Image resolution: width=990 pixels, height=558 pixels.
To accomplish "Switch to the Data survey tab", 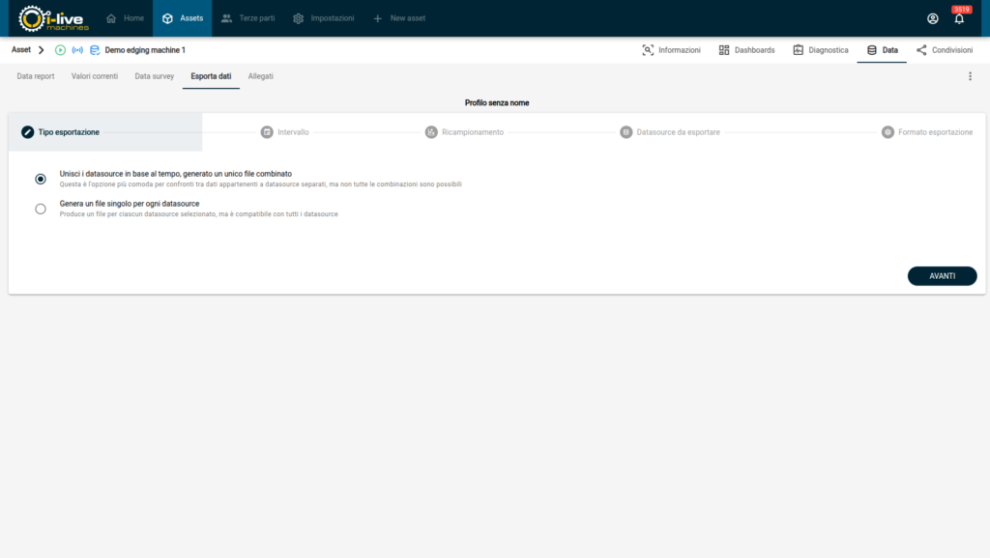I will coord(155,76).
